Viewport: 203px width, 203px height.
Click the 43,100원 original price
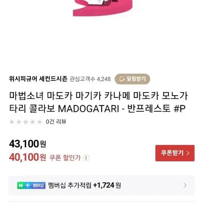(x=27, y=144)
